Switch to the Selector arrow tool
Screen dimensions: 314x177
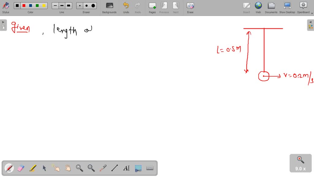pos(44,168)
